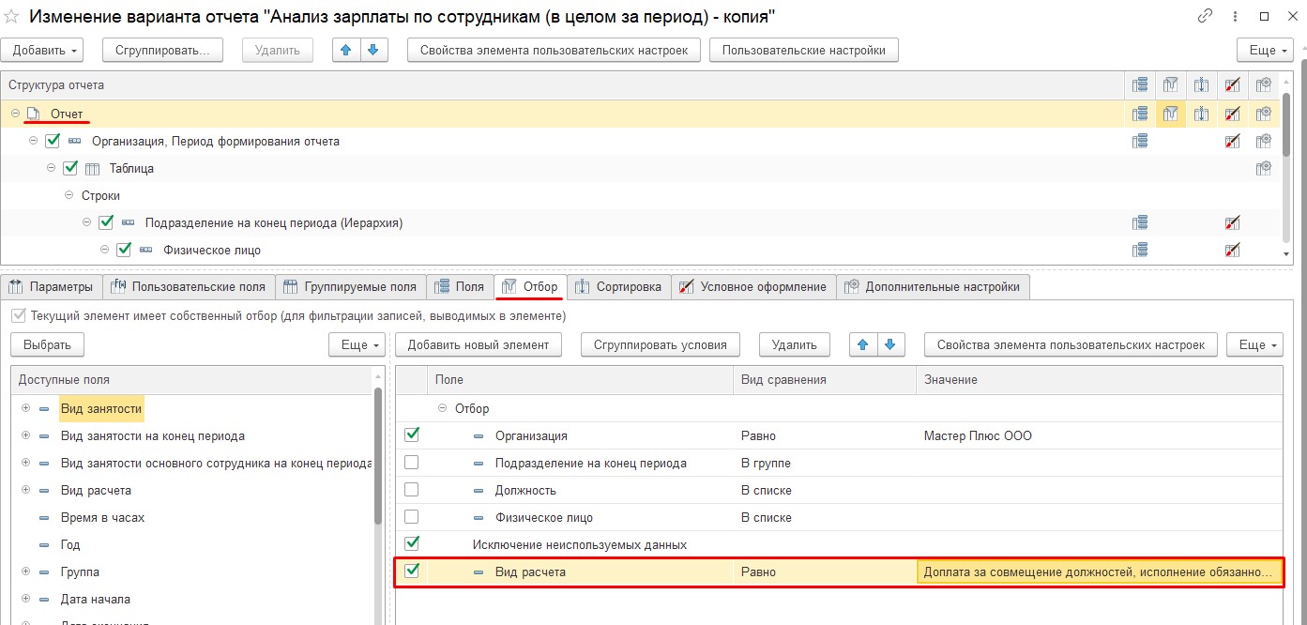
Task: Add report variant window to favorites star
Action: pos(12,17)
